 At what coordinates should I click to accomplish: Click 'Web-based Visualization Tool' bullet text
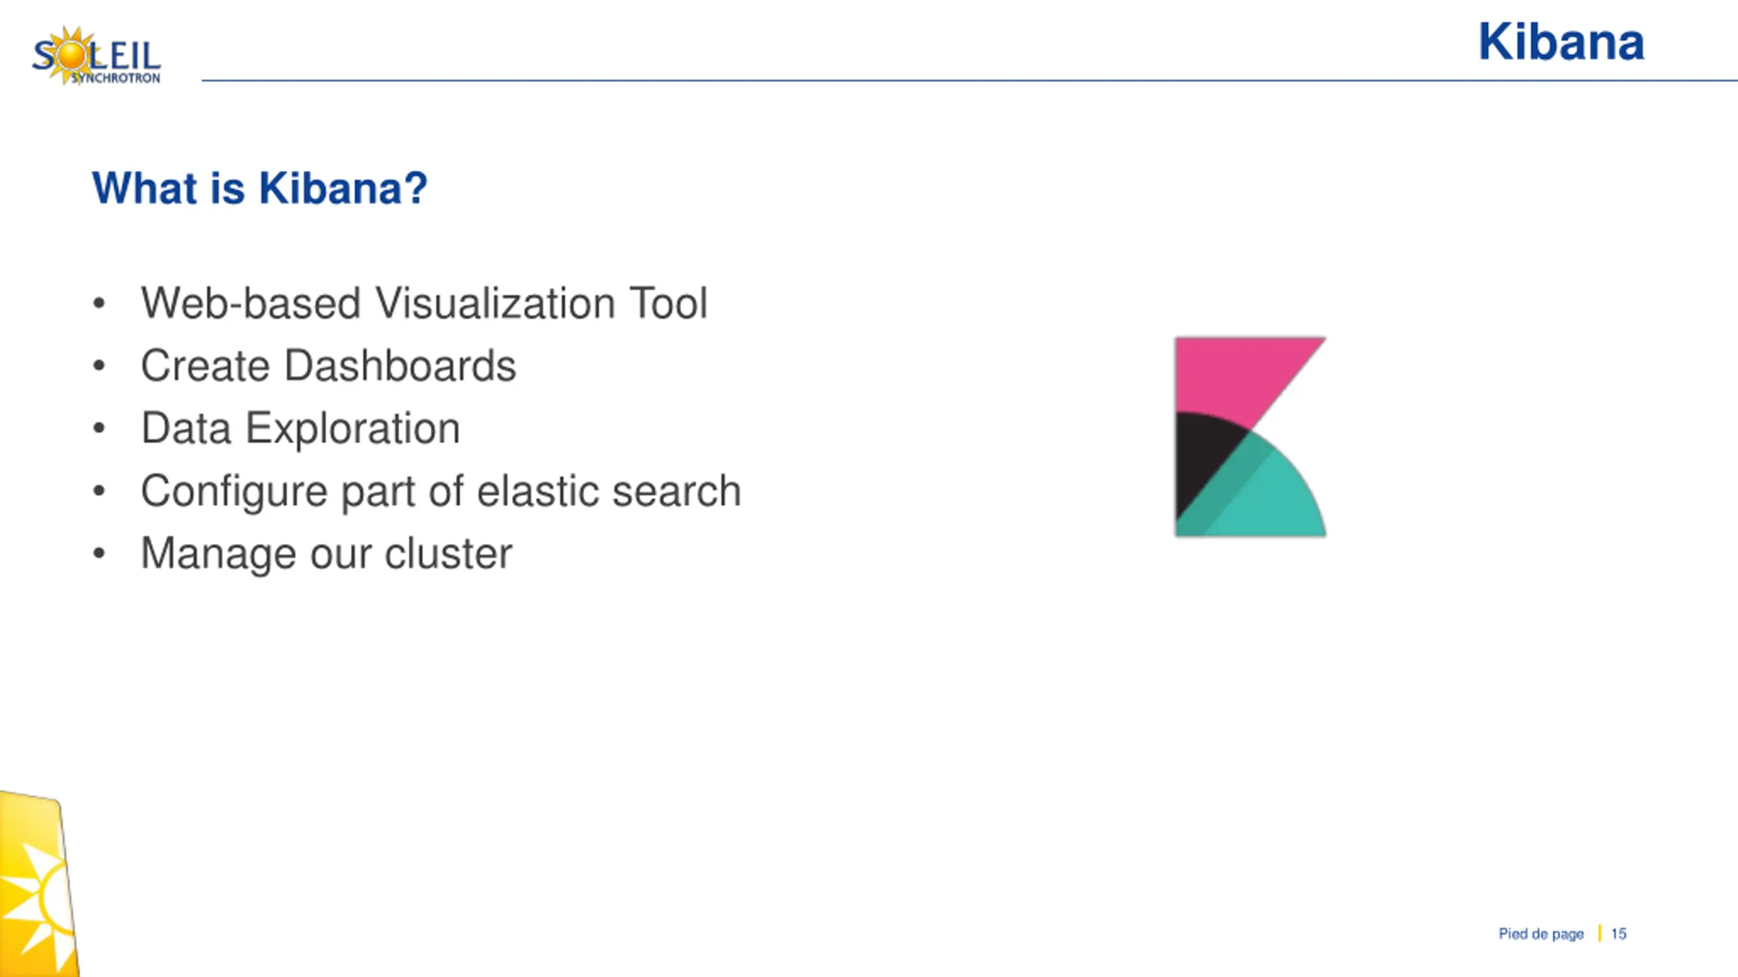click(x=424, y=303)
